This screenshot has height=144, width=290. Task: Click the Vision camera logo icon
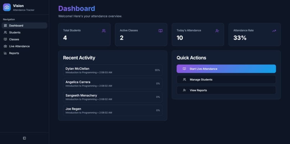[7, 8]
